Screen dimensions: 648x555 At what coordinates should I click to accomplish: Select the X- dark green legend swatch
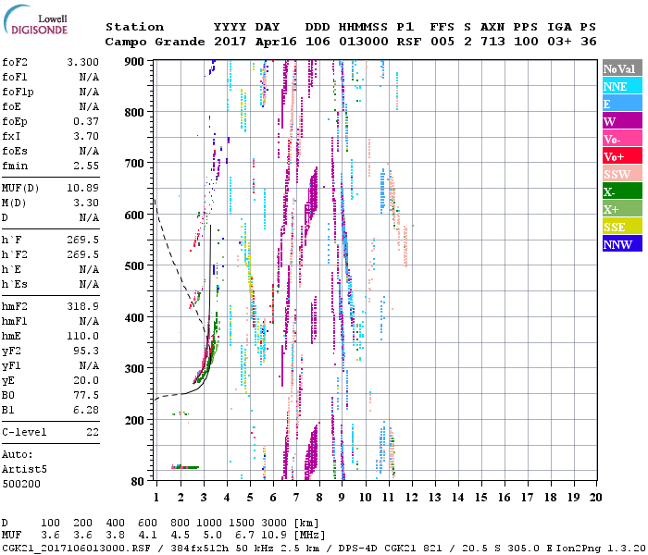622,191
